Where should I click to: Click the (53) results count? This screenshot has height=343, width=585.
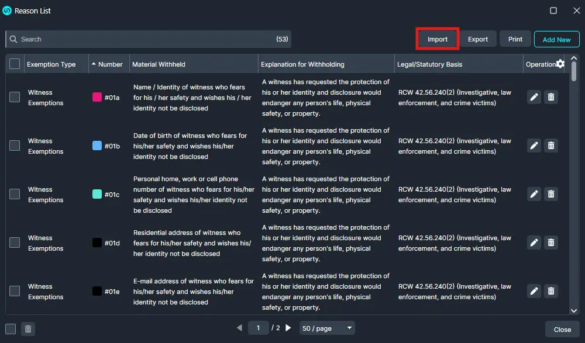pyautogui.click(x=282, y=39)
